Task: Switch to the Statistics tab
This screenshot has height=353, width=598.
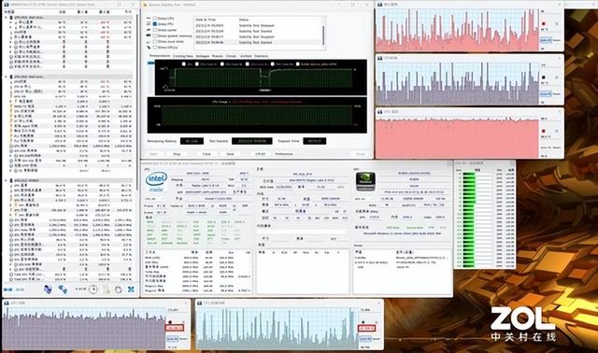Action: tap(262, 56)
